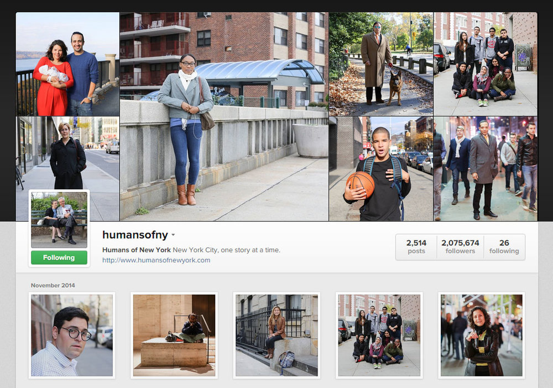Screen dimensions: 553x388
Task: Select header photo of men on night street
Action: (x=486, y=169)
